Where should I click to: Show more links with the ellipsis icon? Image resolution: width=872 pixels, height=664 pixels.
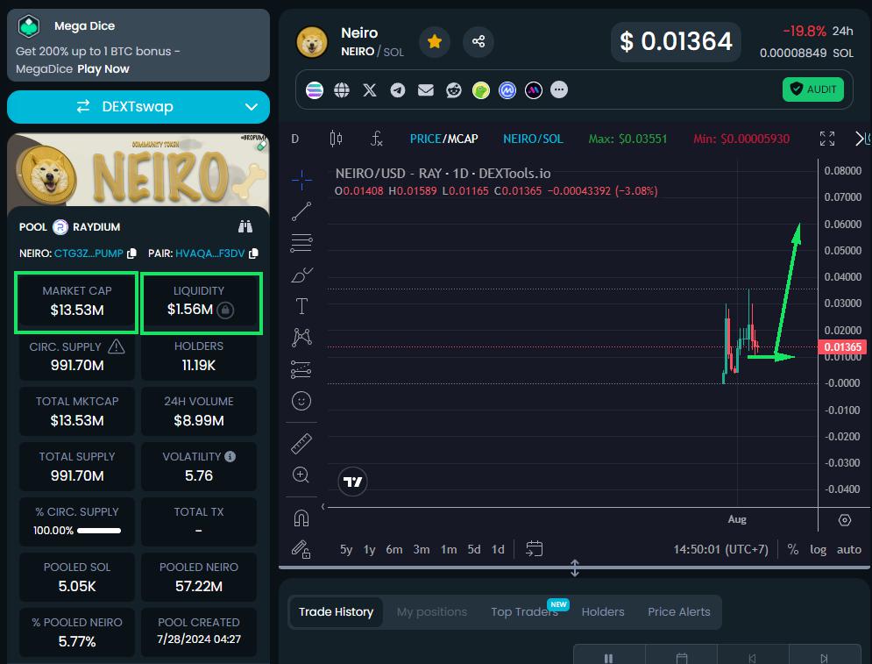tap(559, 89)
